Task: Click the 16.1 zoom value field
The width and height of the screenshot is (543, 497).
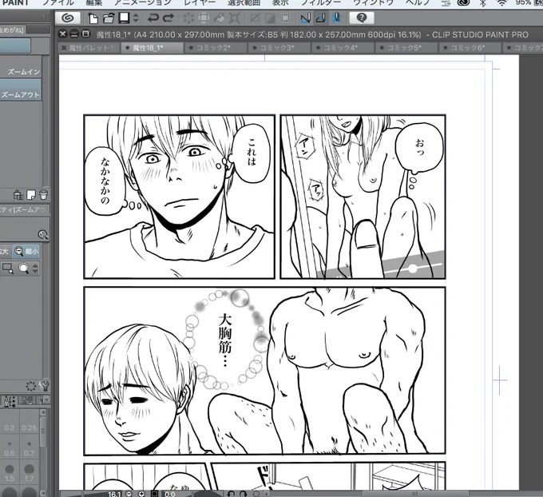Action: click(113, 494)
